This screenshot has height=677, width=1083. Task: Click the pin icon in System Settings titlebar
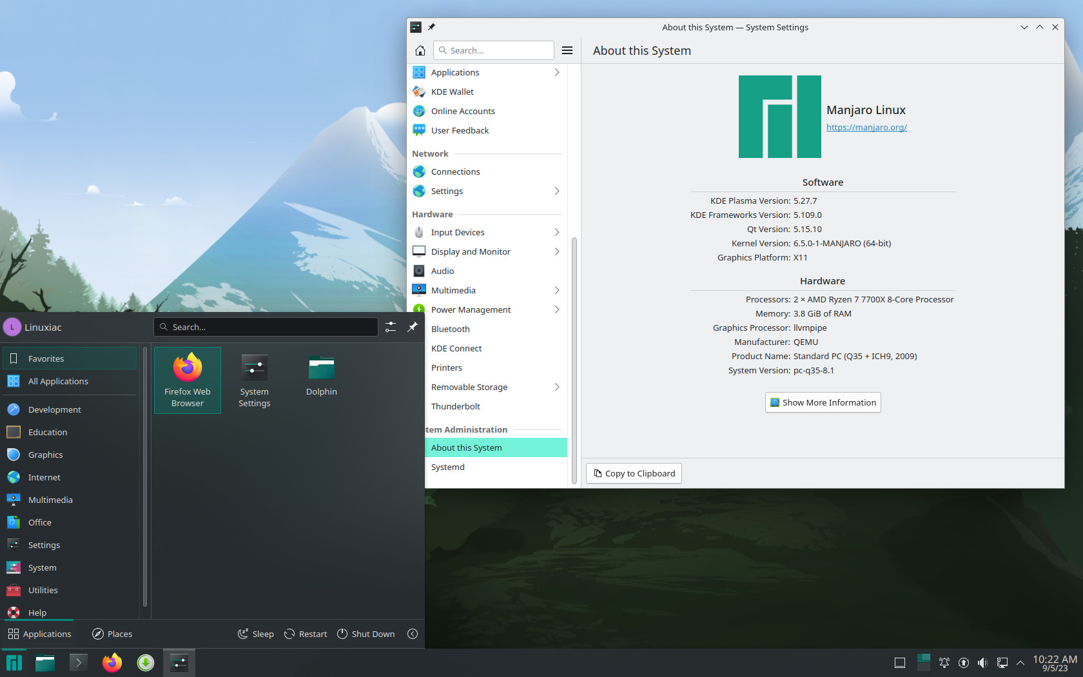tap(431, 27)
